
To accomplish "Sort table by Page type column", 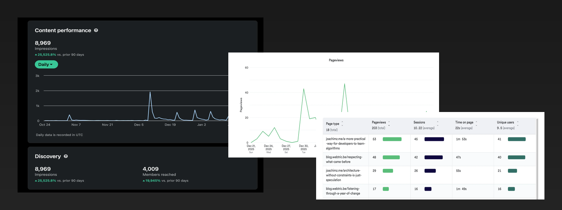I will point(342,124).
